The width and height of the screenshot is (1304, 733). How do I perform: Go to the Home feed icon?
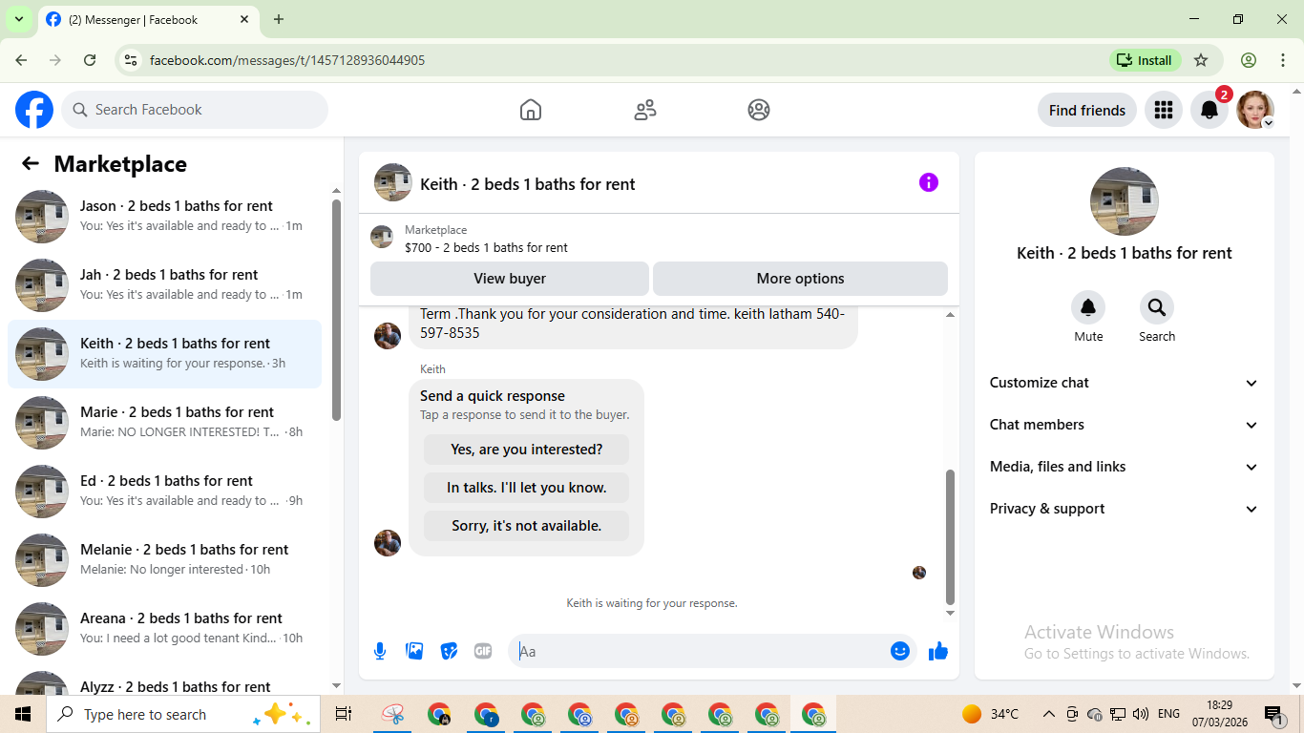531,110
